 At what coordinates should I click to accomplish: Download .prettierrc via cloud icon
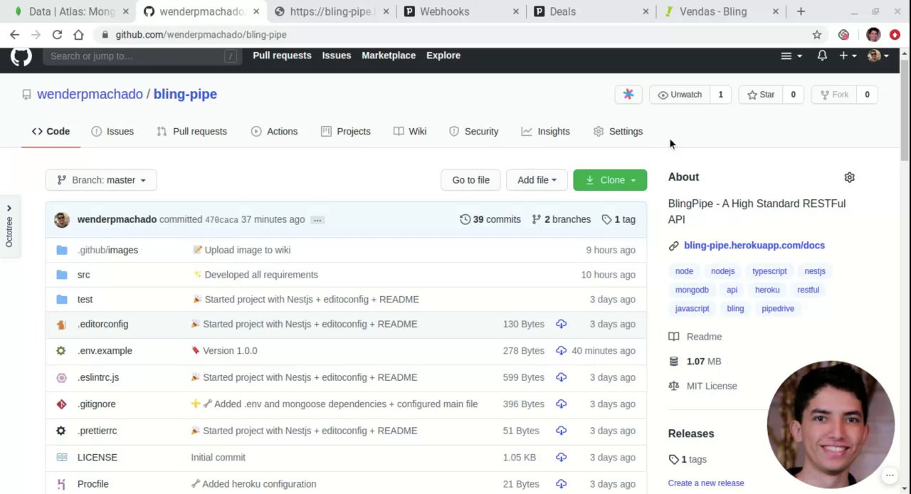click(561, 431)
